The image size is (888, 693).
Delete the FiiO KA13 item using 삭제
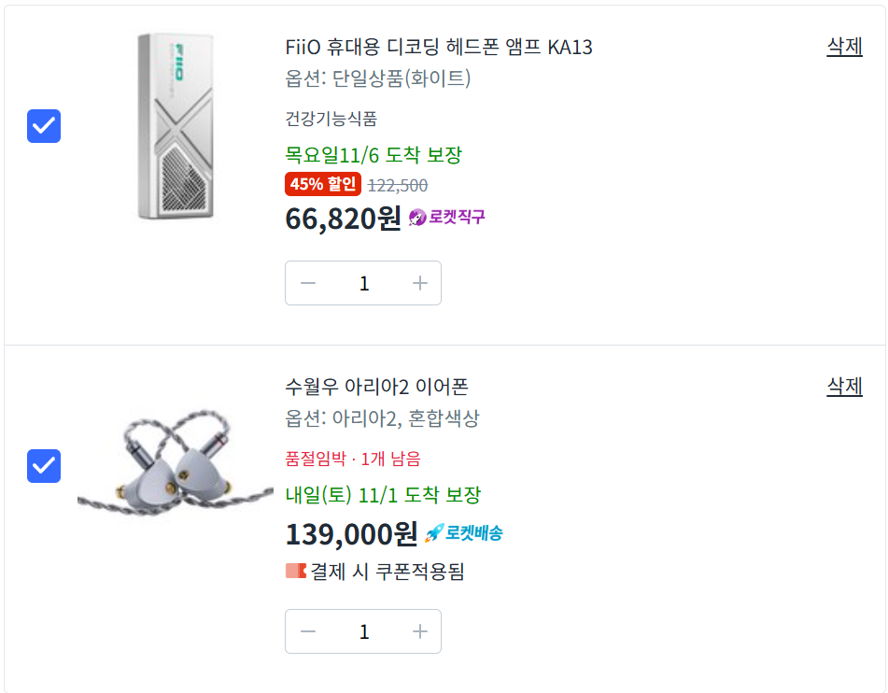tap(844, 47)
